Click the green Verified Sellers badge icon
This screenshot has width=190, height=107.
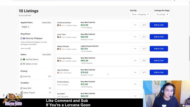point(24,59)
